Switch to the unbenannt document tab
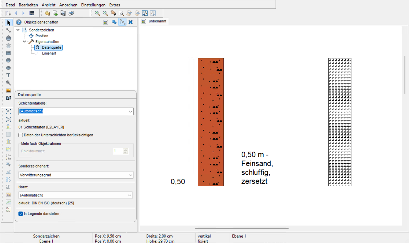This screenshot has height=243, width=409. [154, 21]
